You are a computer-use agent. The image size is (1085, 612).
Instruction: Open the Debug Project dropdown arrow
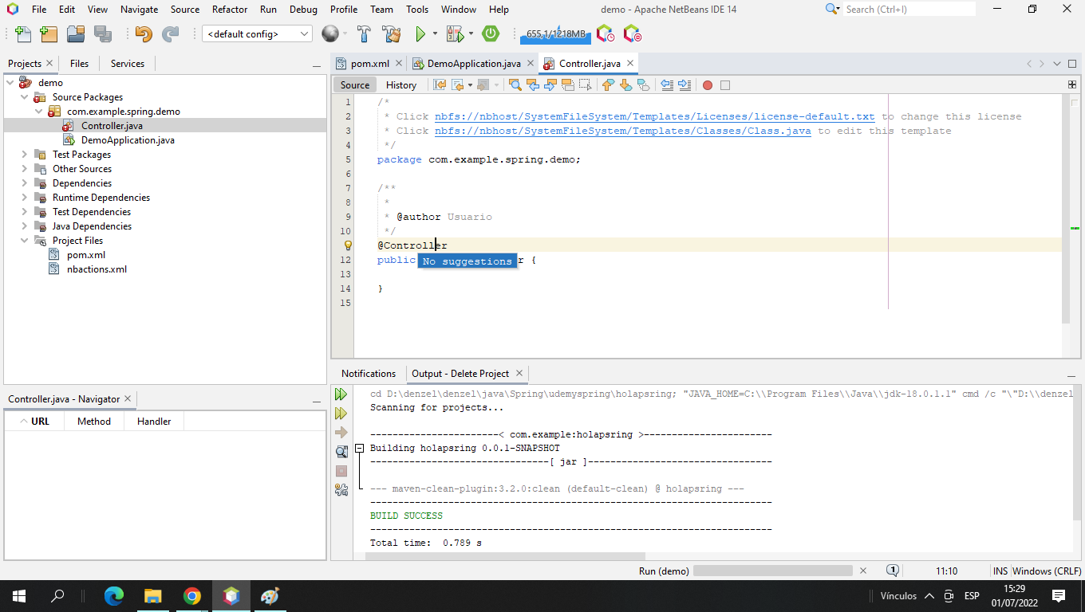471,34
